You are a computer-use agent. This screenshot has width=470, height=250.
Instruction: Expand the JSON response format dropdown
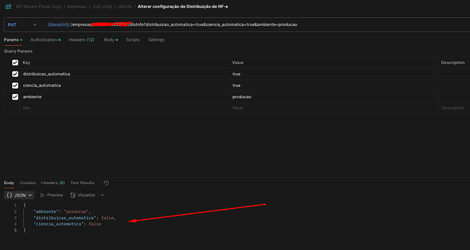[19, 195]
